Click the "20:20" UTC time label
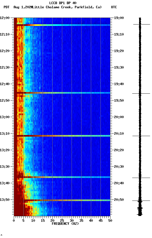 (119, 150)
